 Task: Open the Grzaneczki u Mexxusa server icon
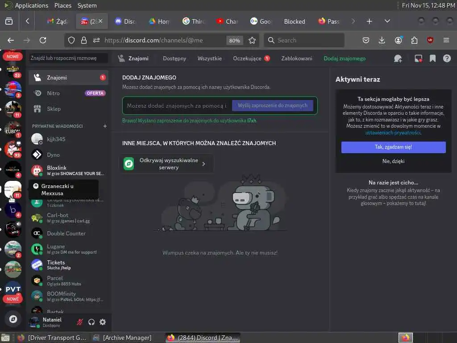pos(13,189)
